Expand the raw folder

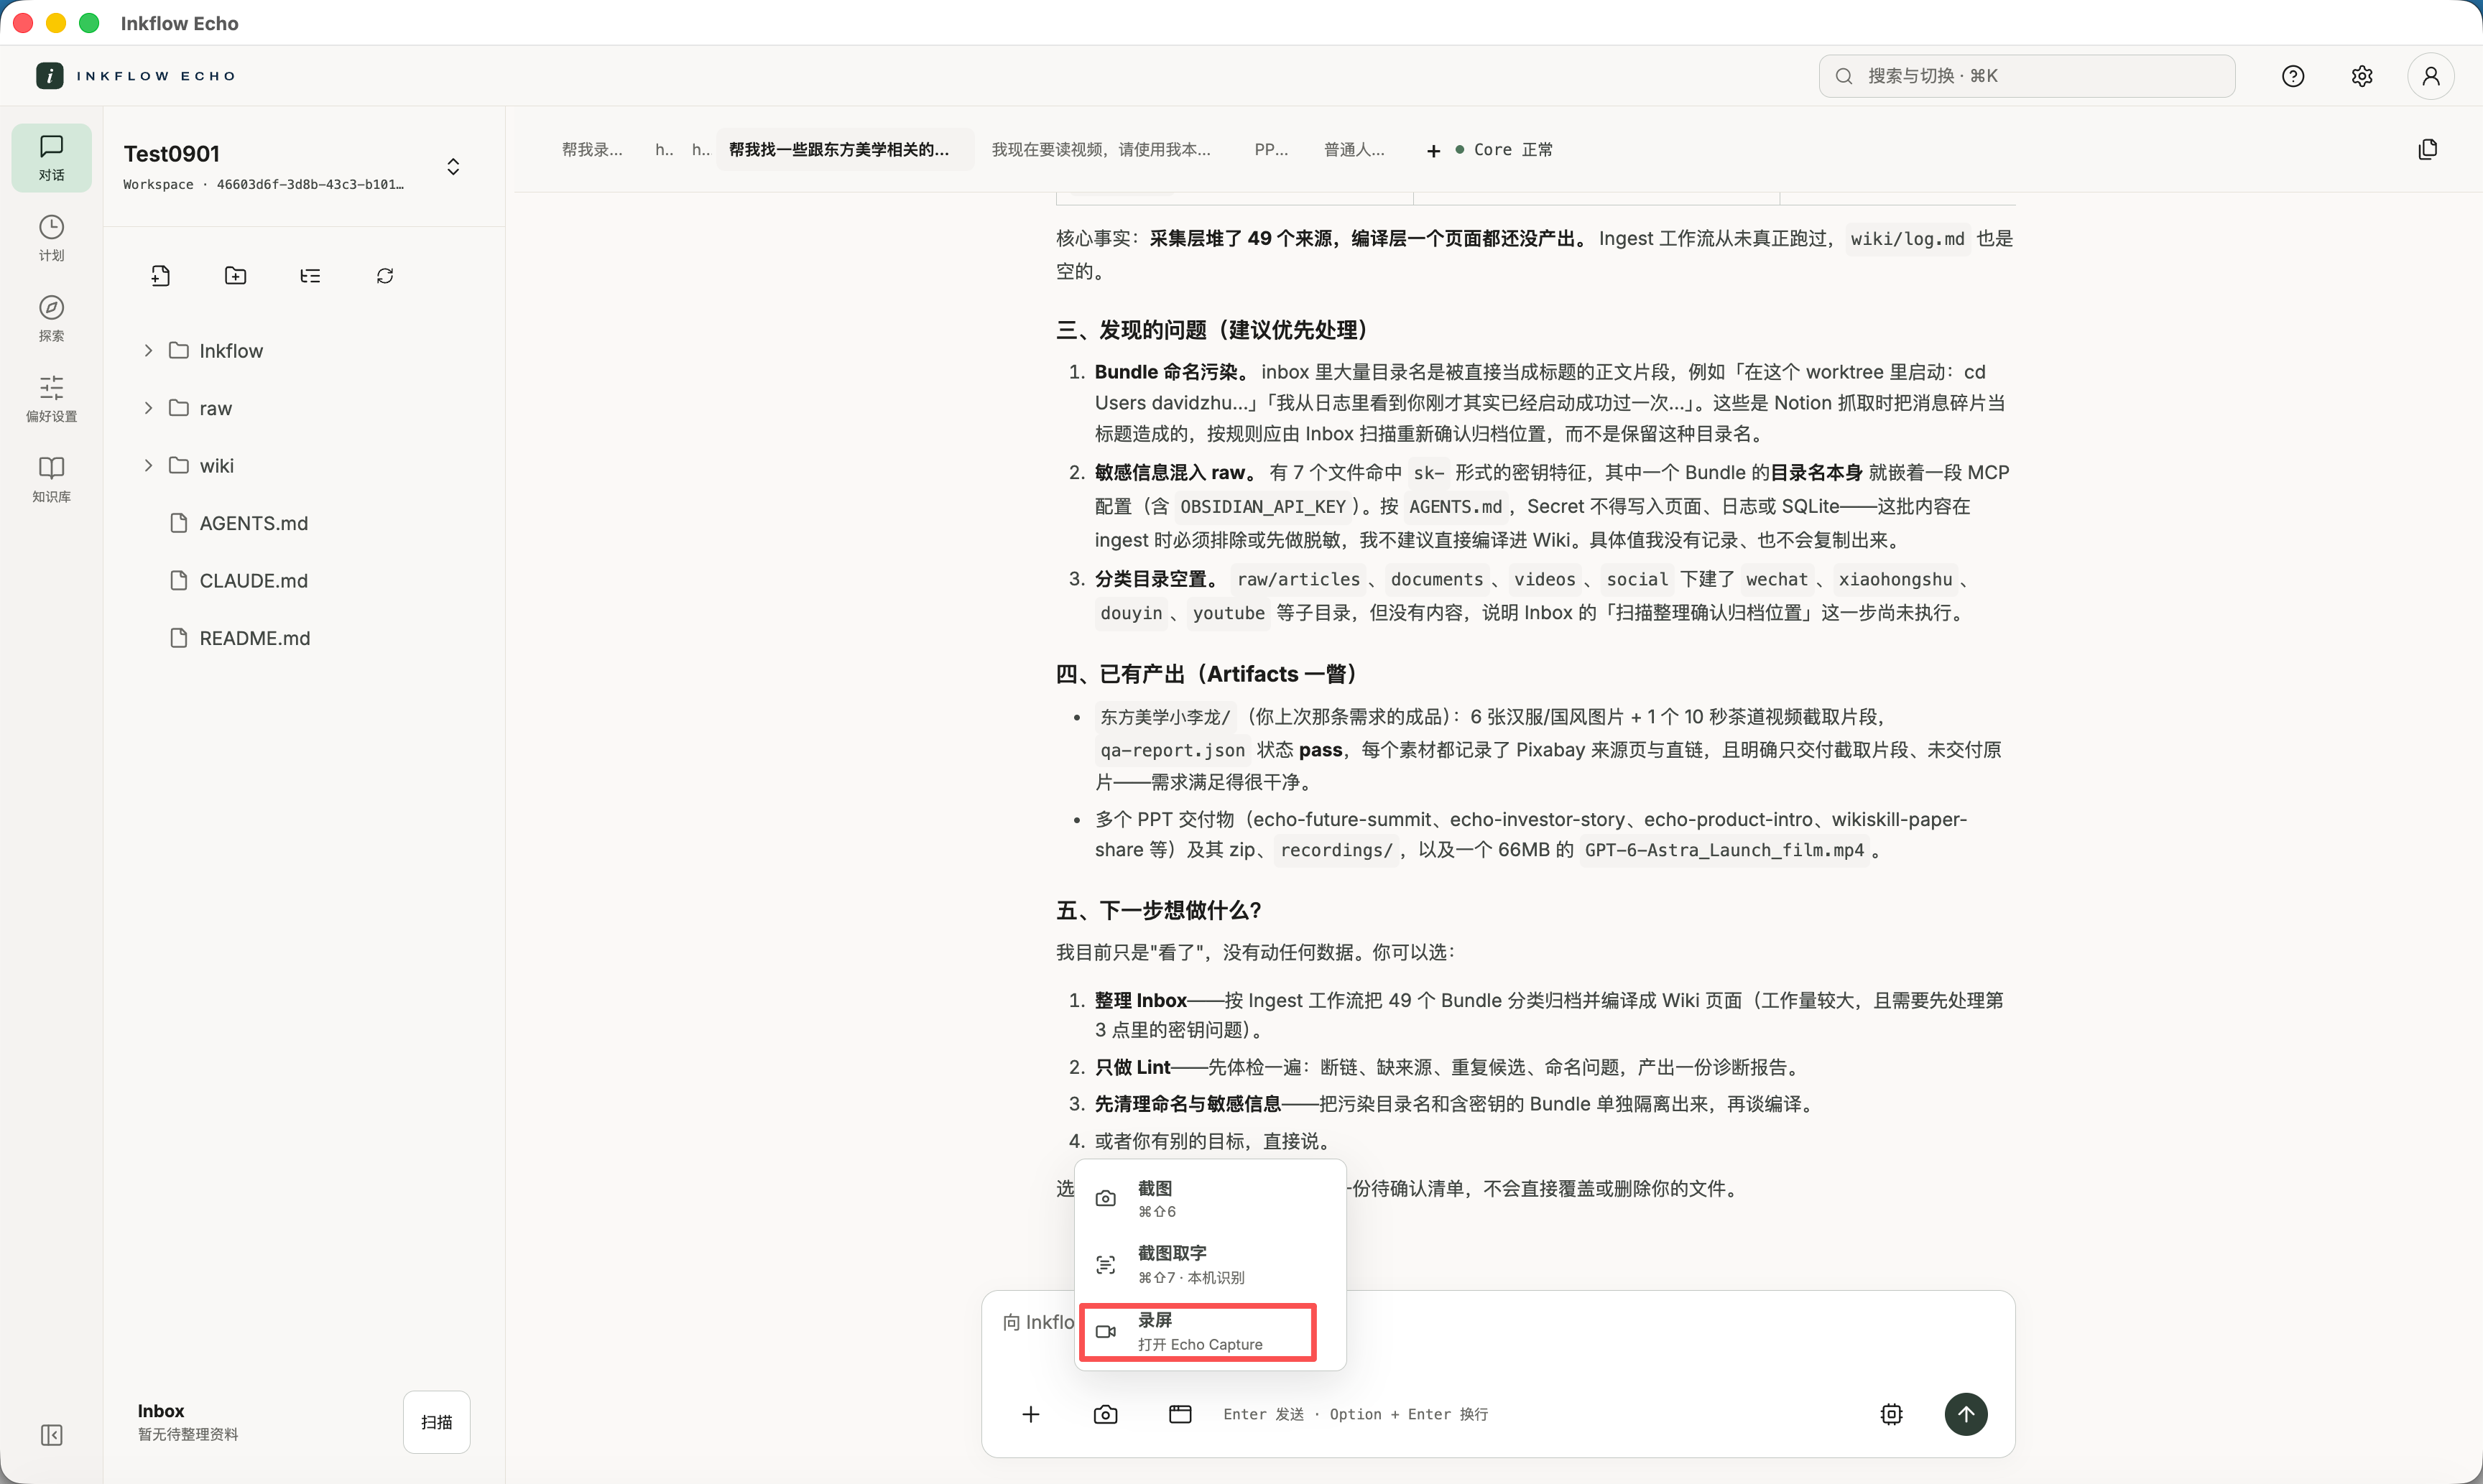tap(148, 408)
